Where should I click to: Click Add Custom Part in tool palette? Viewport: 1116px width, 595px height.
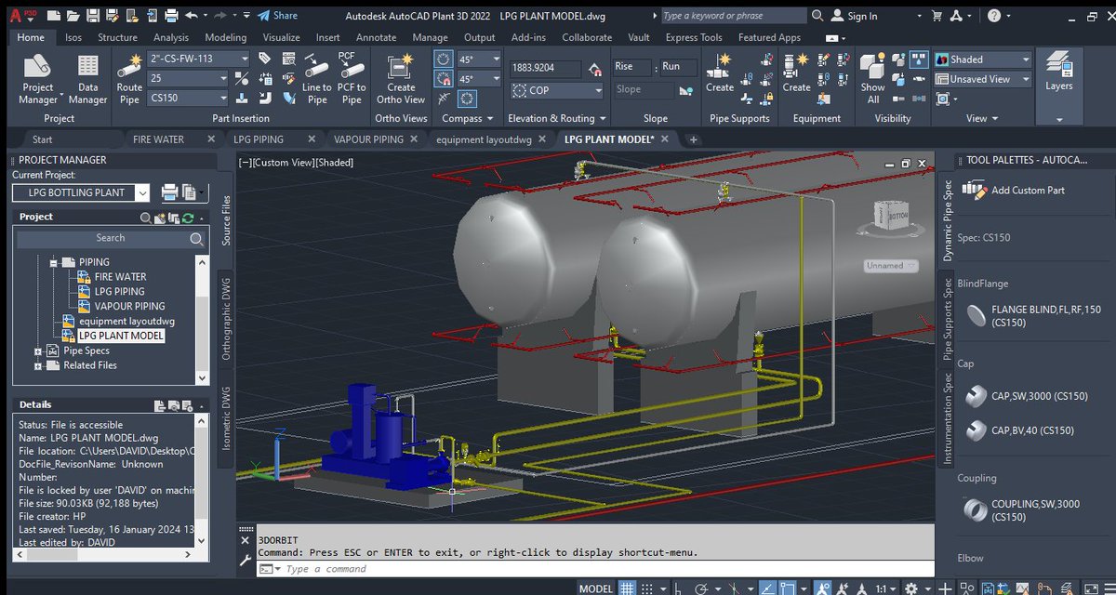click(x=1014, y=190)
